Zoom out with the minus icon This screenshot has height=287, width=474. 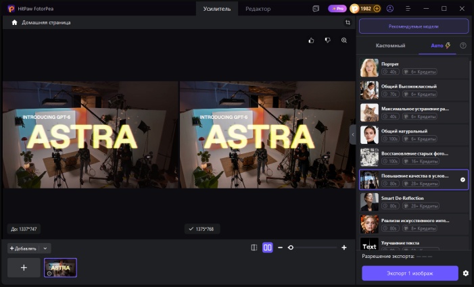coord(280,247)
